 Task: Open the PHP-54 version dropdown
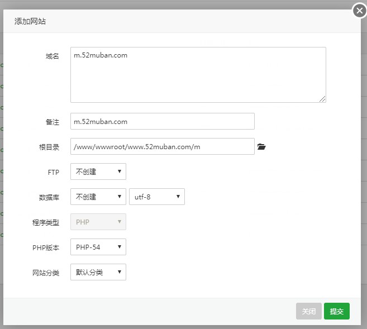coord(98,247)
